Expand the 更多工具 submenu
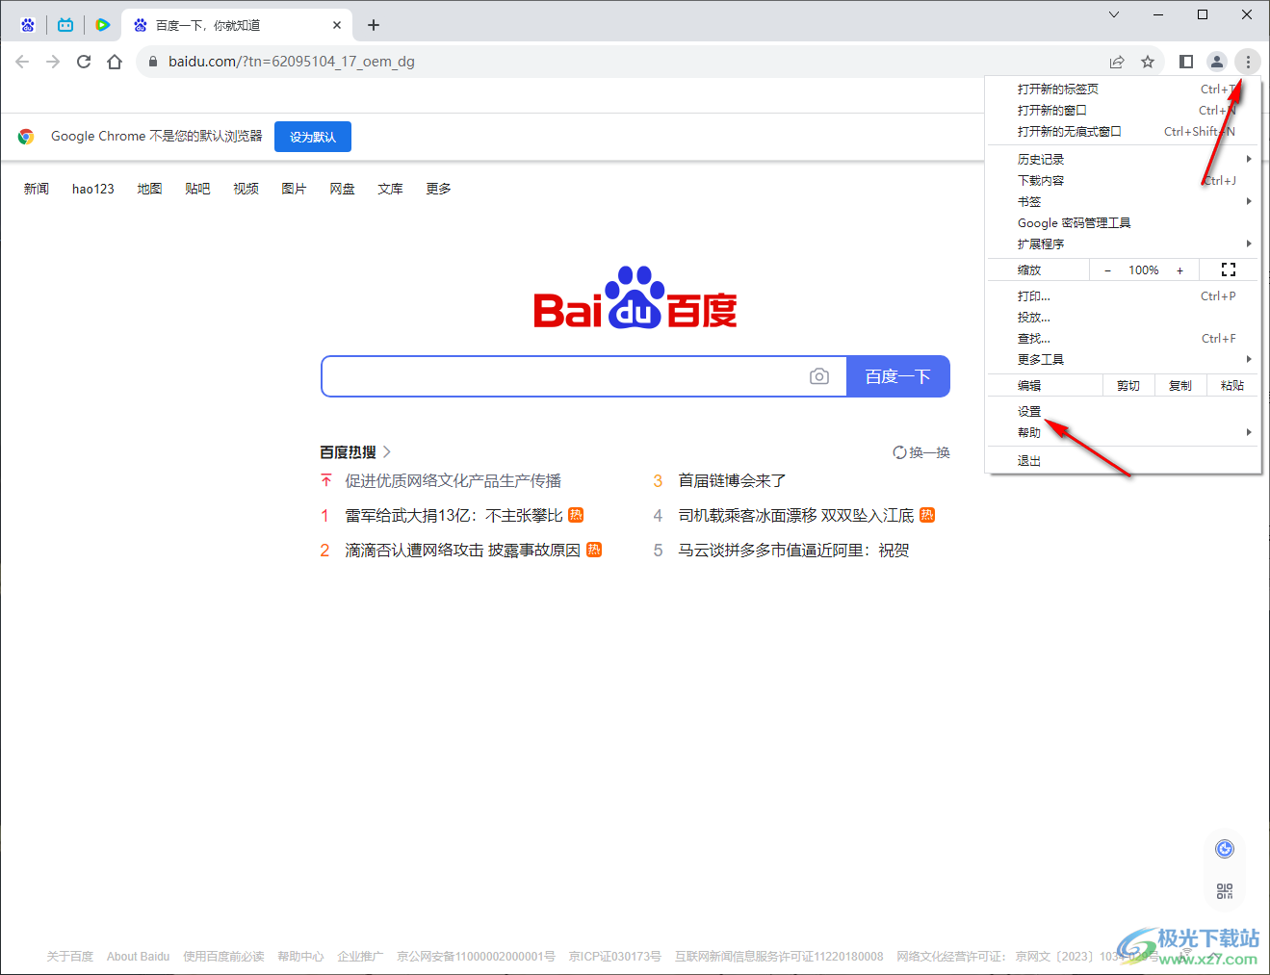The image size is (1270, 975). (x=1124, y=359)
